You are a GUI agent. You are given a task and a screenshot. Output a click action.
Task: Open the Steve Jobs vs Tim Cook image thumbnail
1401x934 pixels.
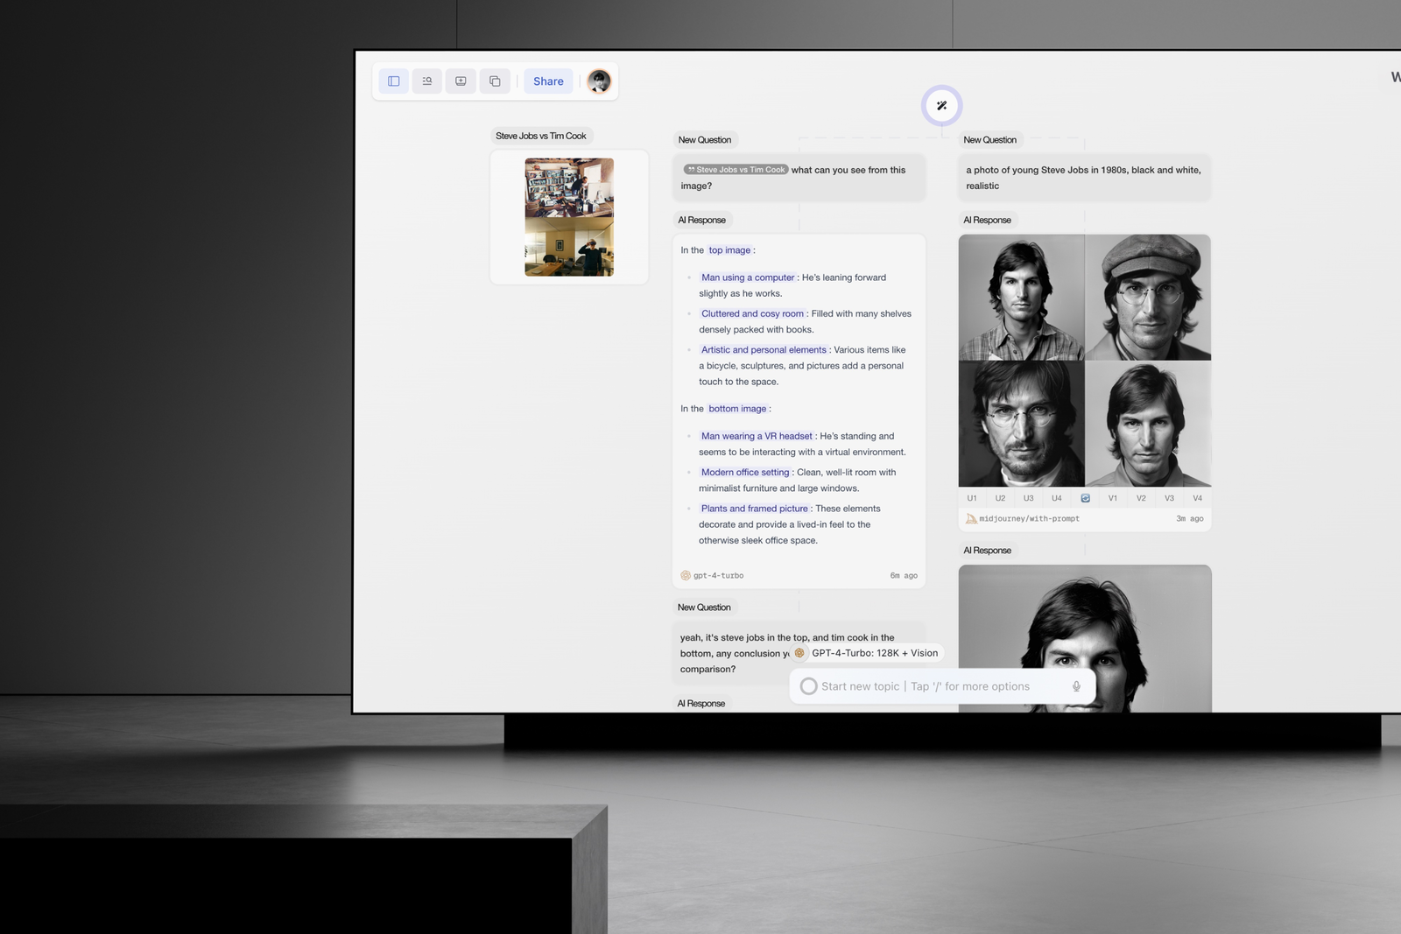569,217
